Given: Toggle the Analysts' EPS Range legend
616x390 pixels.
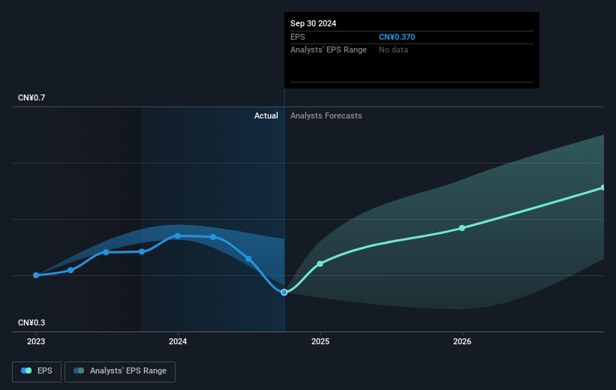Looking at the screenshot, I should point(120,371).
